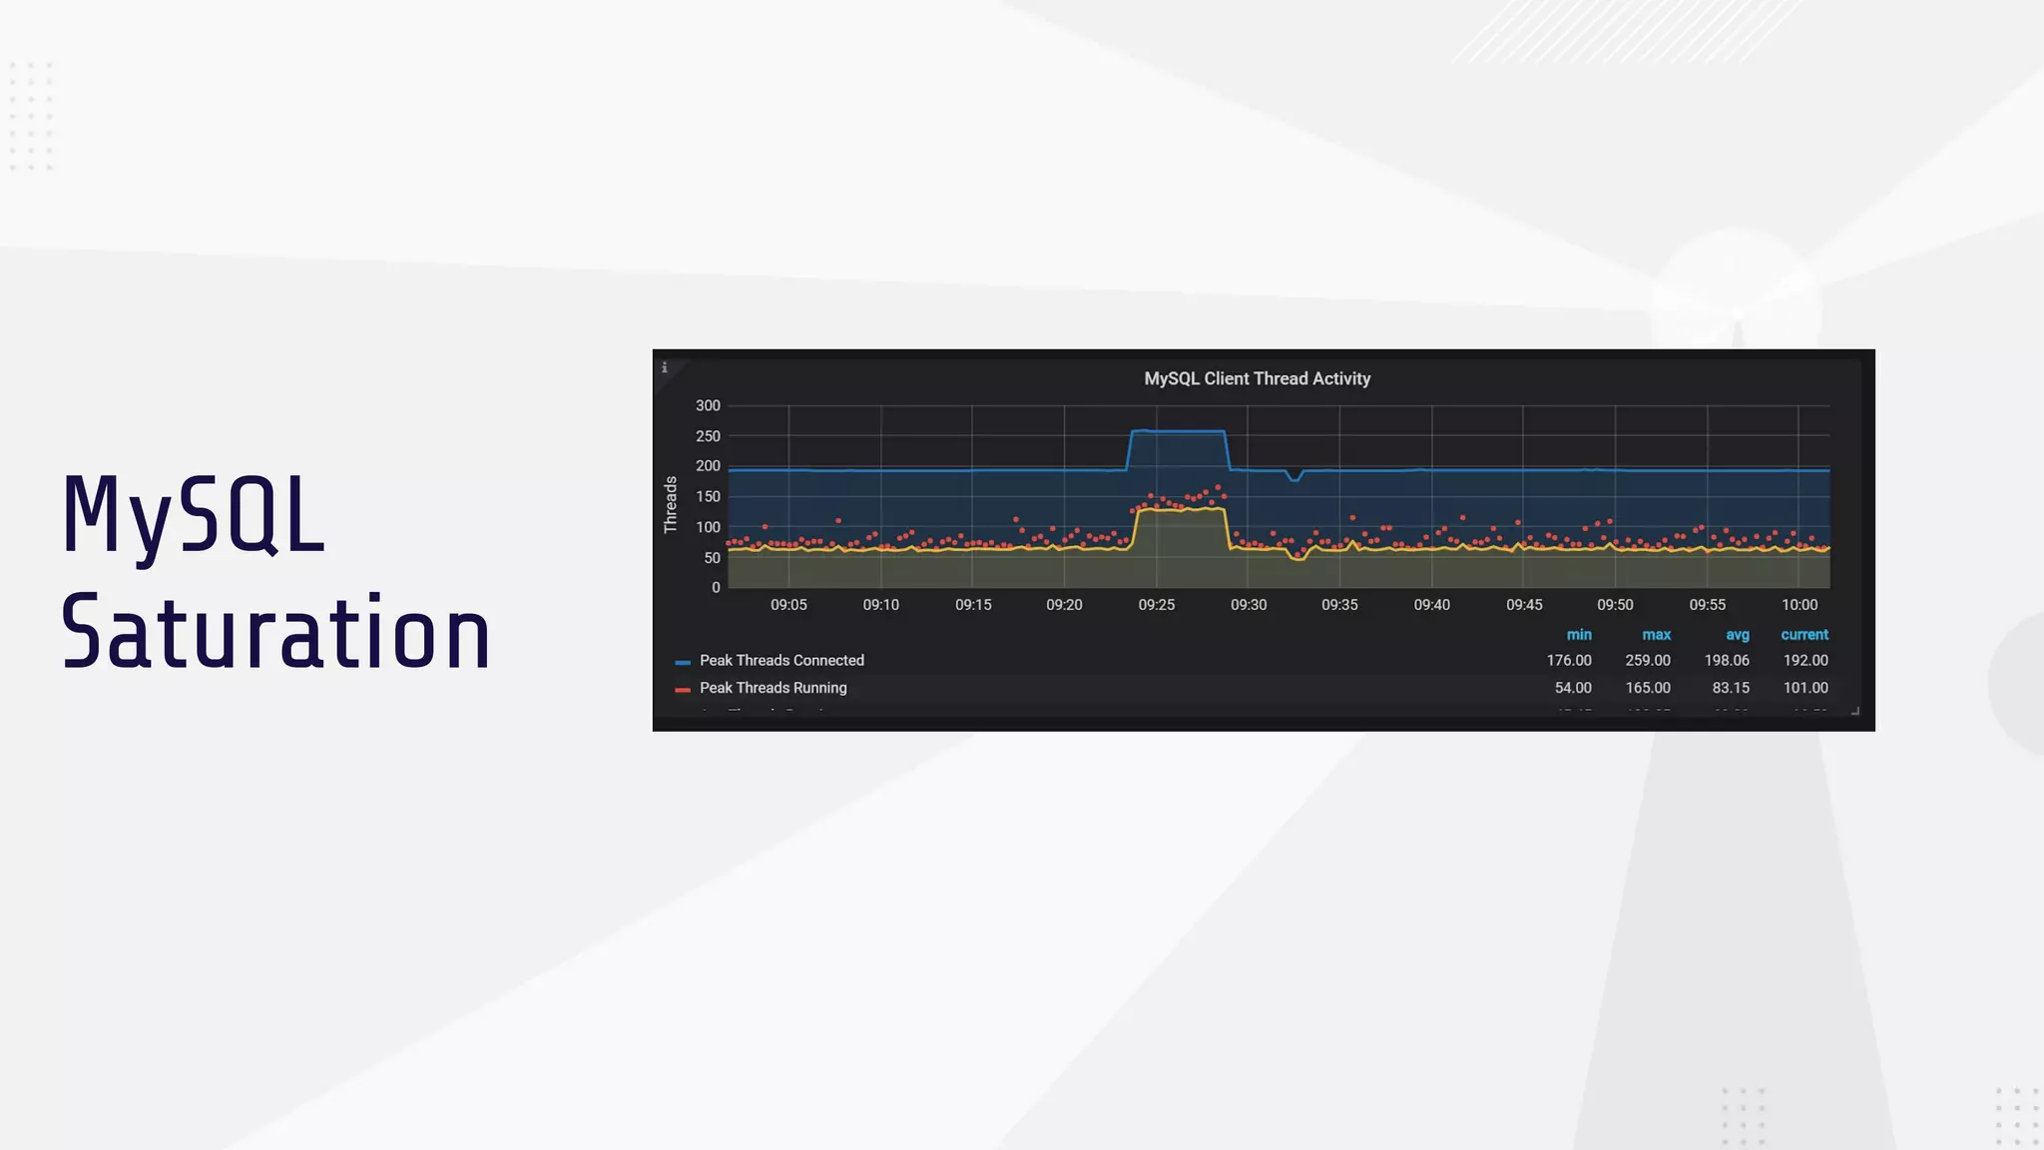2044x1150 pixels.
Task: Click the red Peak Threads Running color swatch
Action: coord(683,689)
